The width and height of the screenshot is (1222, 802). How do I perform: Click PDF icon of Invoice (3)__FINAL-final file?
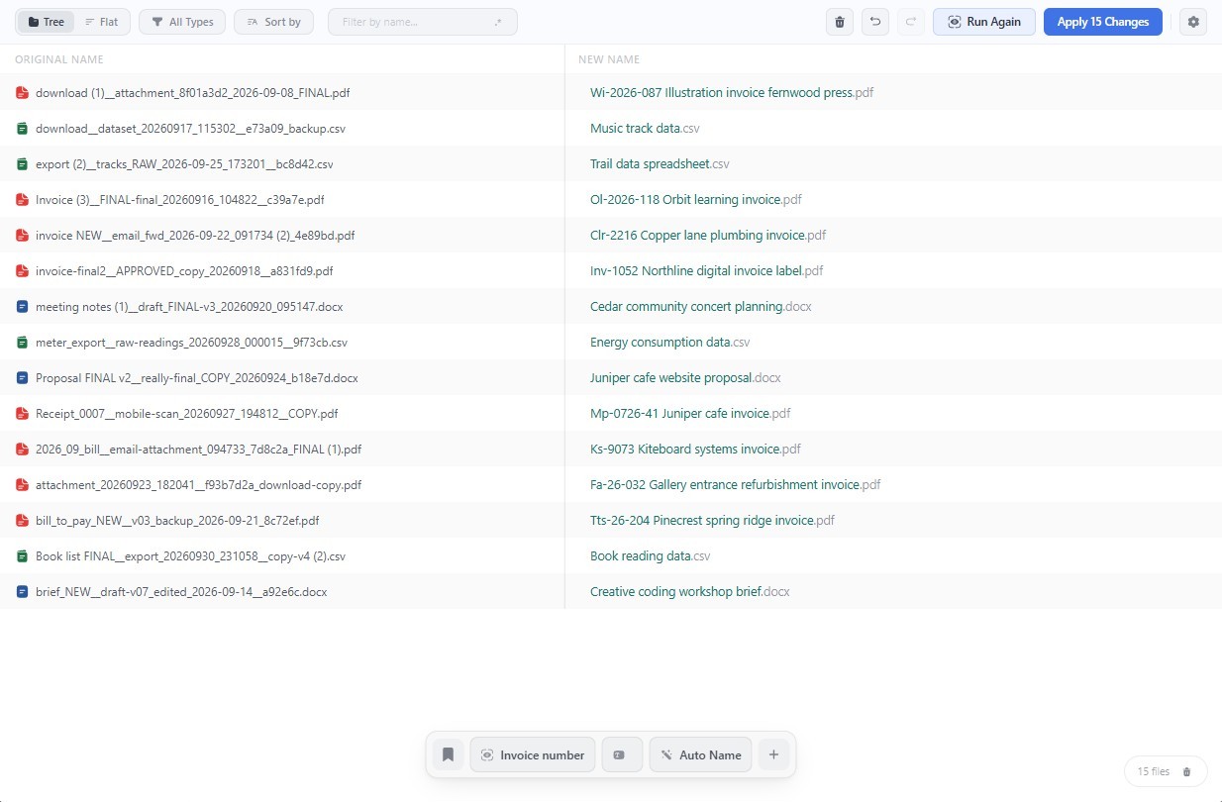point(22,200)
